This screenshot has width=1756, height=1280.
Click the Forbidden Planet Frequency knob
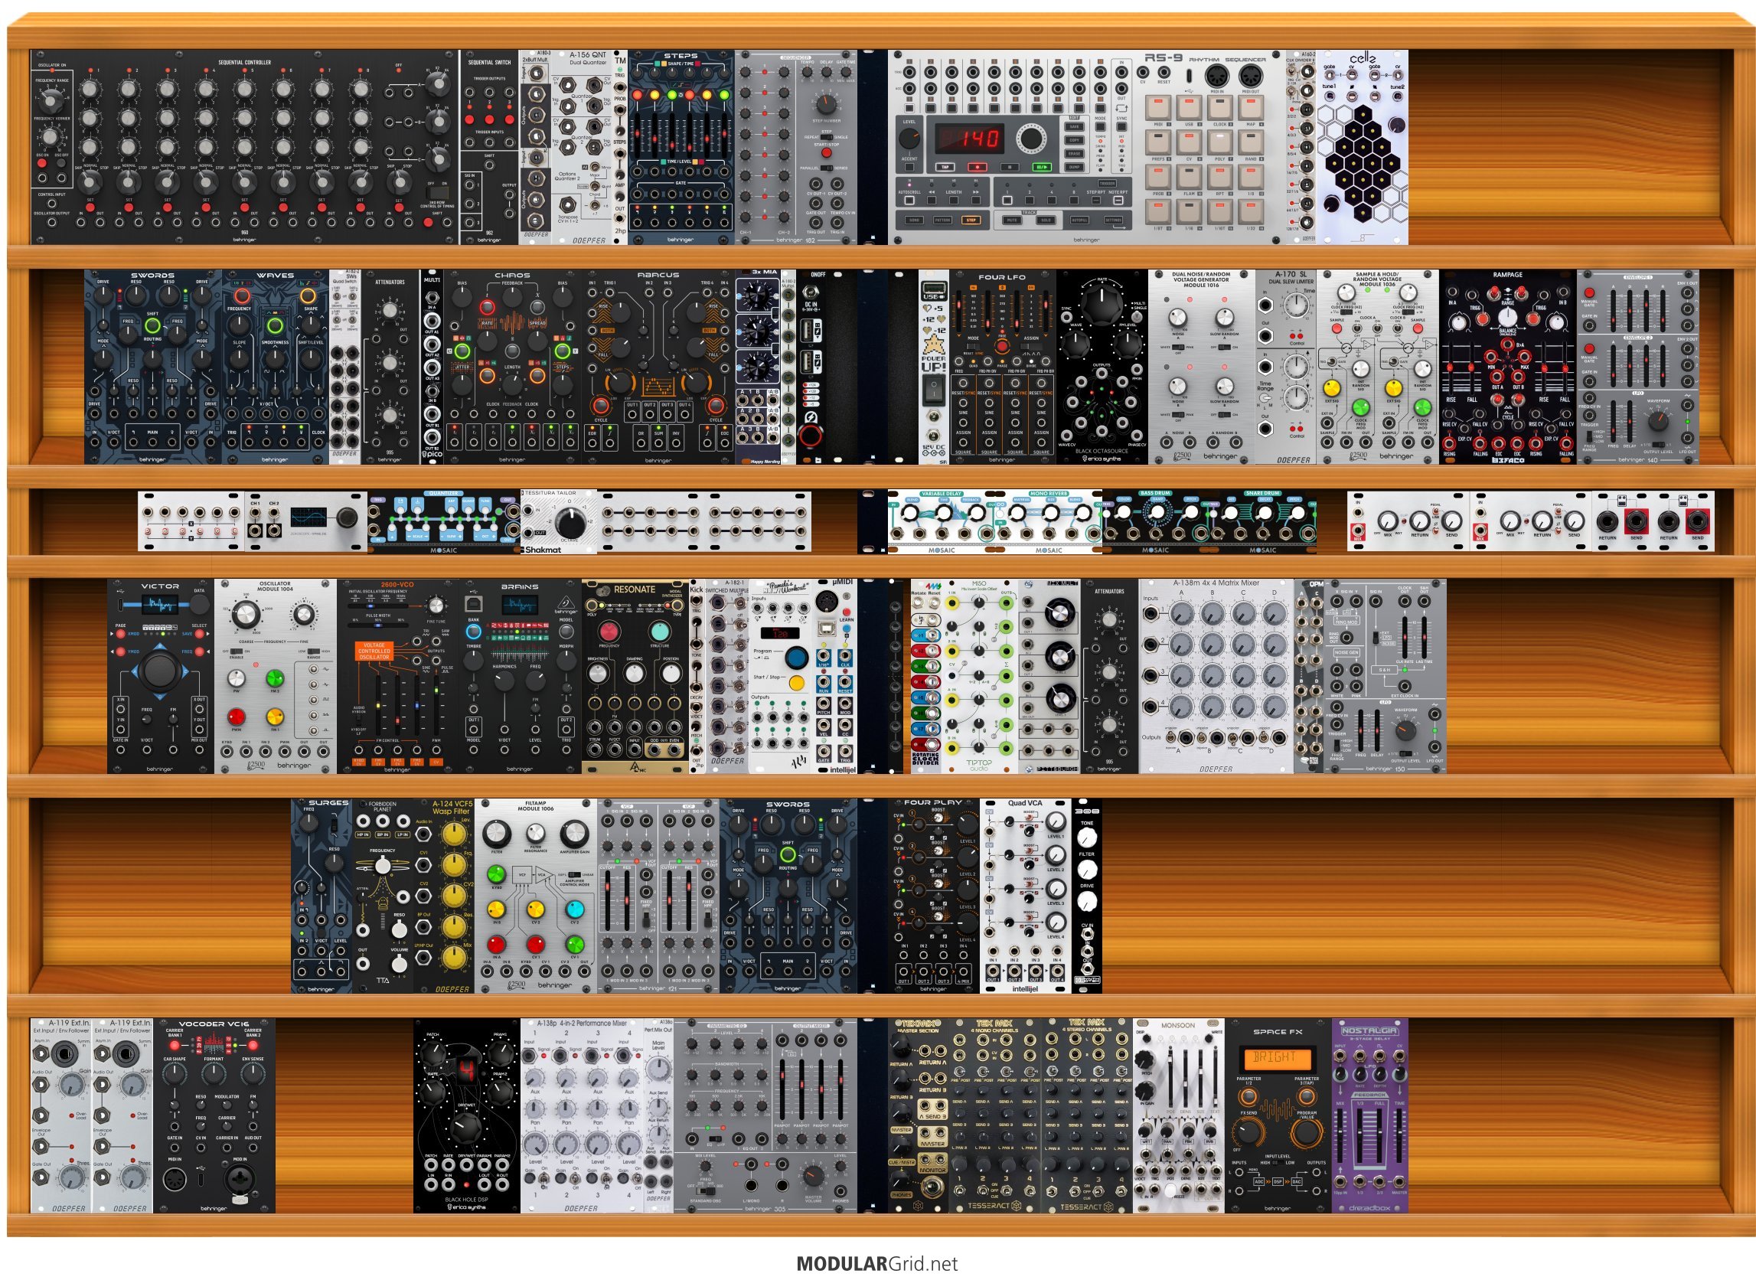coord(382,867)
